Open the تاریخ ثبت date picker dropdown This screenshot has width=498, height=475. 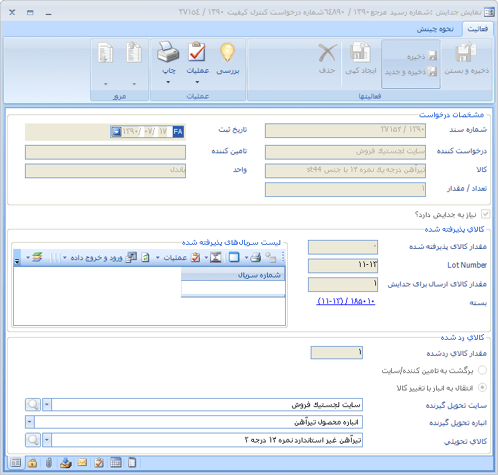point(117,131)
